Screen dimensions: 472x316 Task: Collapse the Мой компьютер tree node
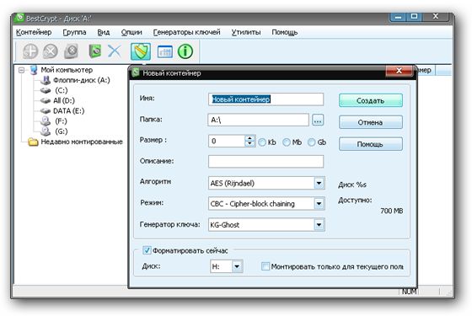pos(21,70)
